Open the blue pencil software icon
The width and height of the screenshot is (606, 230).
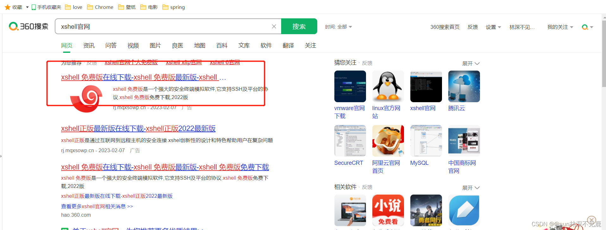point(464,210)
